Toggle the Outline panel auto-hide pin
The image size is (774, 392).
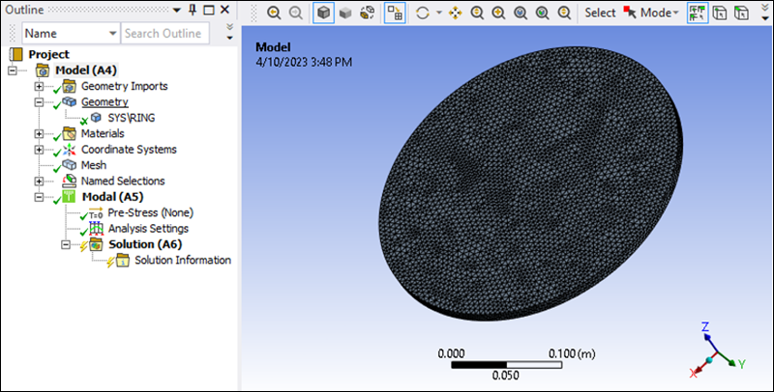(193, 10)
